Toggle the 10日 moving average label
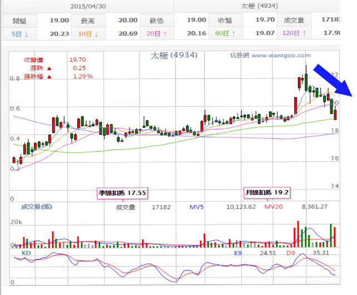The height and width of the screenshot is (295, 357). (88, 34)
